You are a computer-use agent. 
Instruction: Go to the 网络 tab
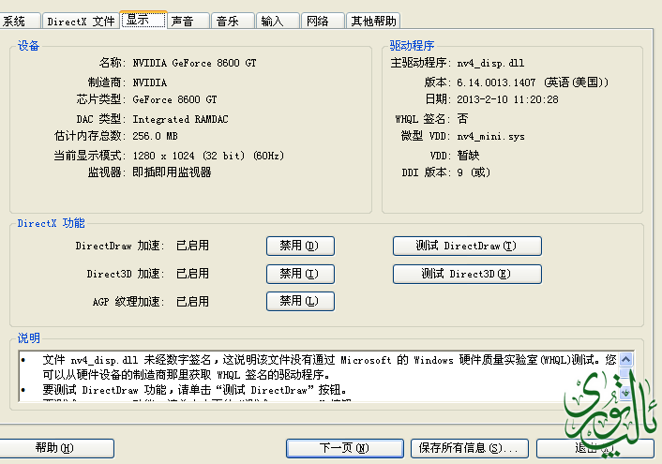pyautogui.click(x=323, y=22)
